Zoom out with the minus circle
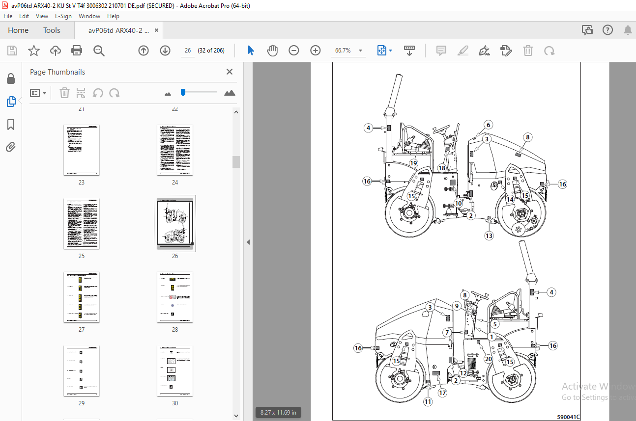 pos(294,51)
